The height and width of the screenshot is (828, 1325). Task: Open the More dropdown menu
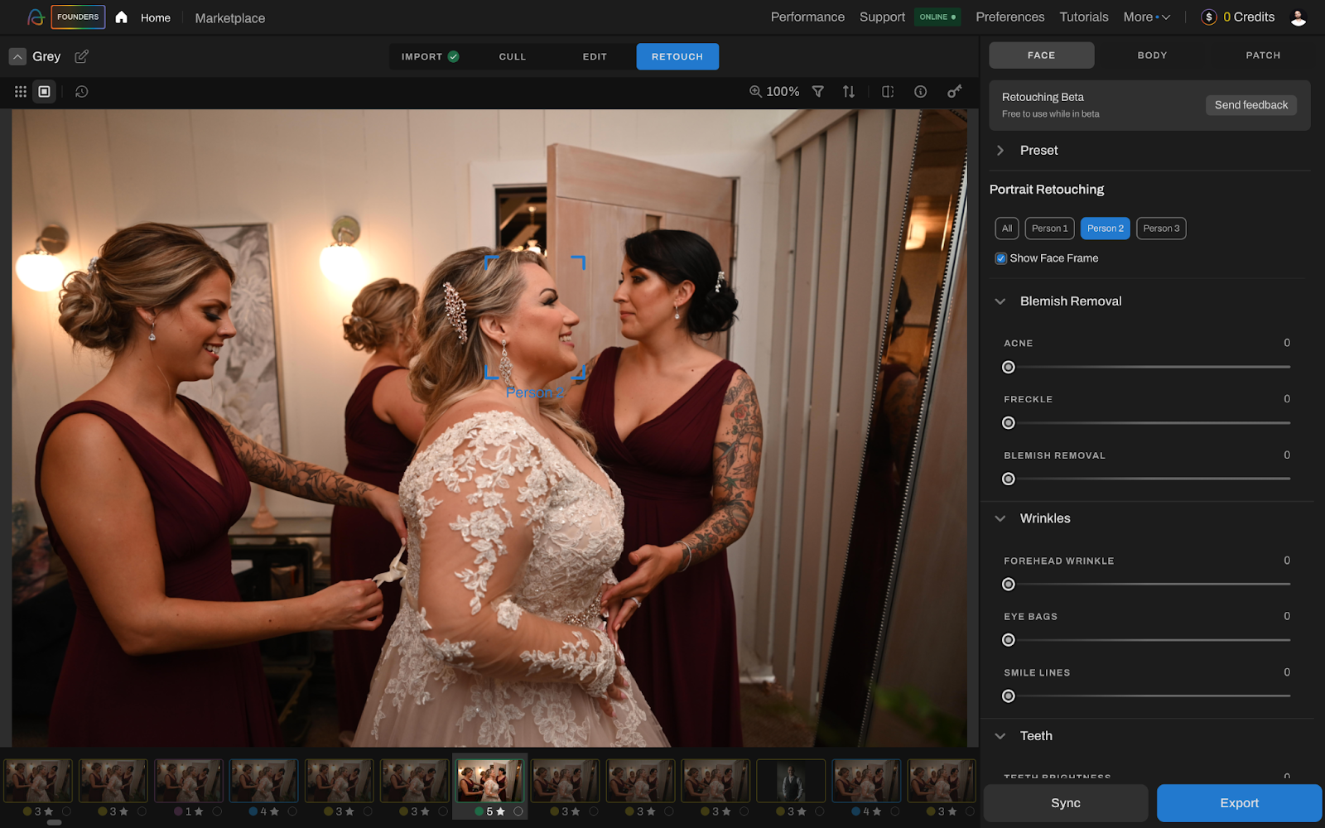tap(1146, 17)
